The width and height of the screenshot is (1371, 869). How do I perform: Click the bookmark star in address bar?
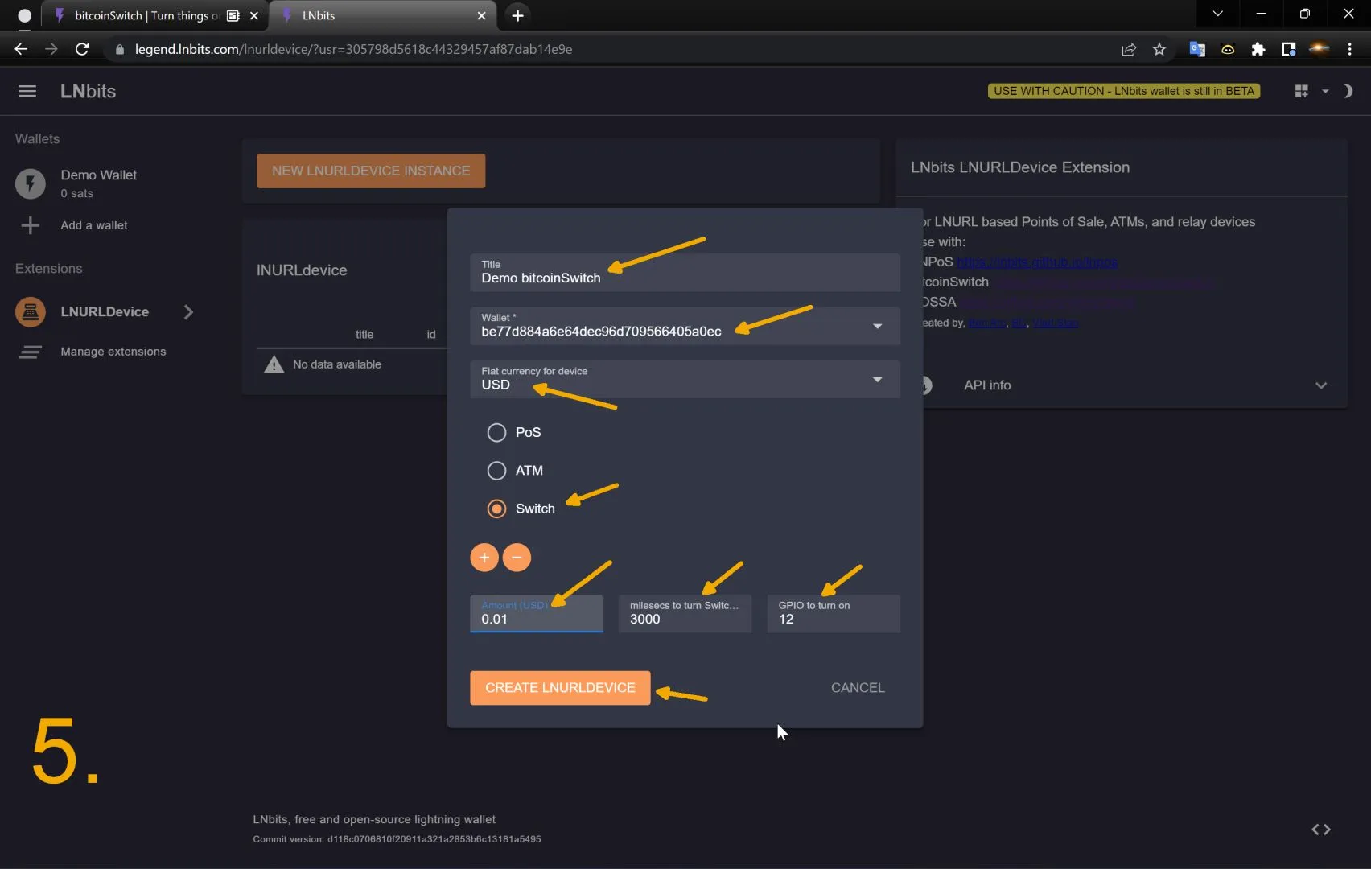1159,49
